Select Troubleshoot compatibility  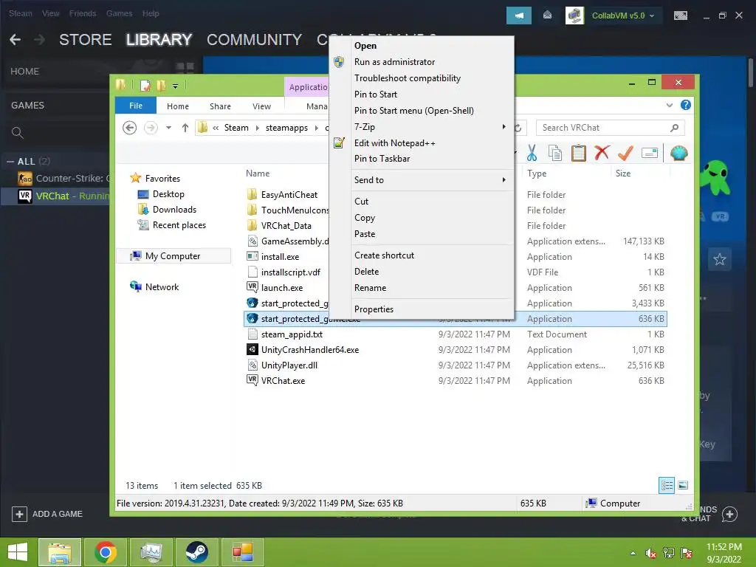(x=408, y=78)
